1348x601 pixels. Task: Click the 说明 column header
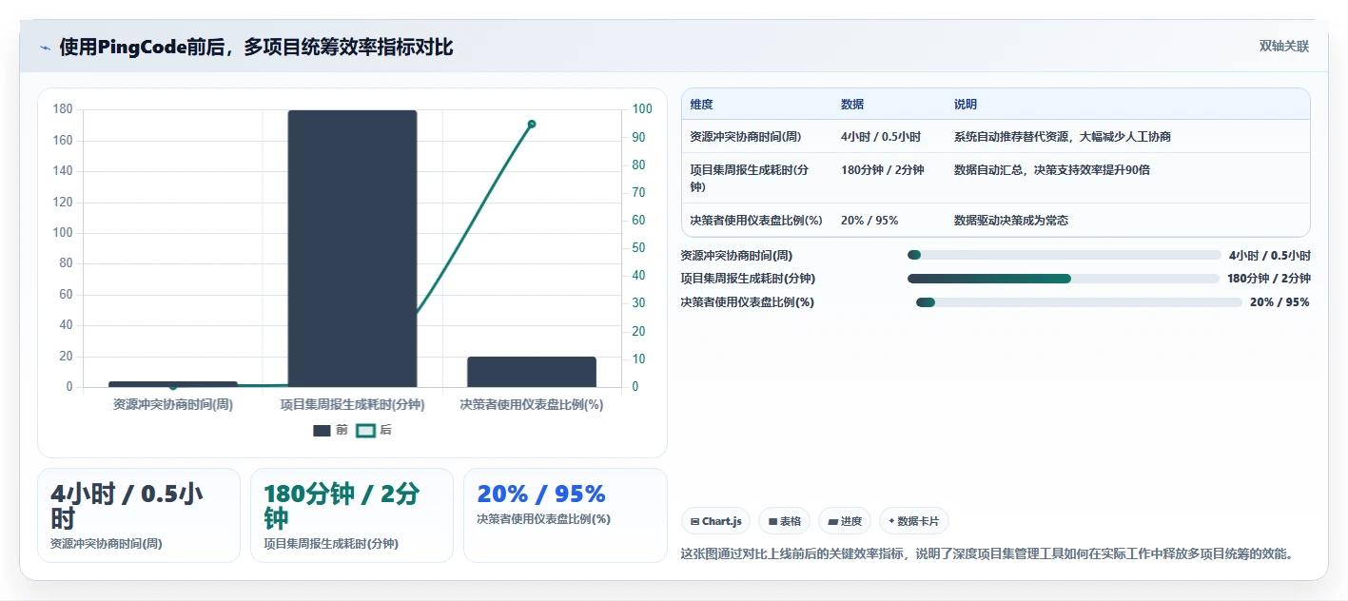[966, 105]
